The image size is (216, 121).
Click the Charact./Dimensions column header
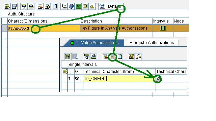(x=44, y=21)
